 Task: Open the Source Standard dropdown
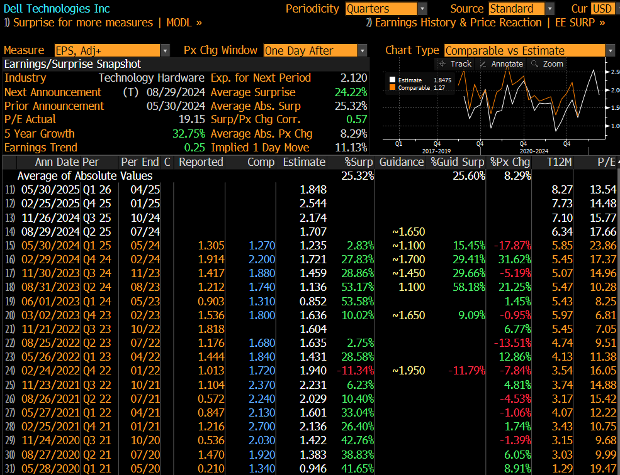click(x=521, y=9)
